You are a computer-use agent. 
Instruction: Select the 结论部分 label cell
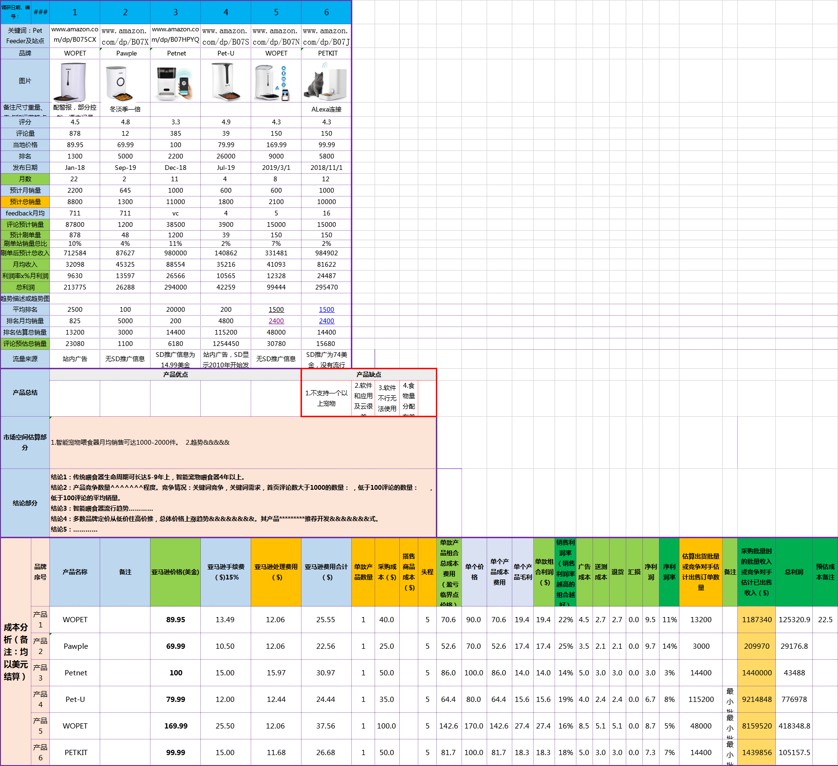(25, 503)
